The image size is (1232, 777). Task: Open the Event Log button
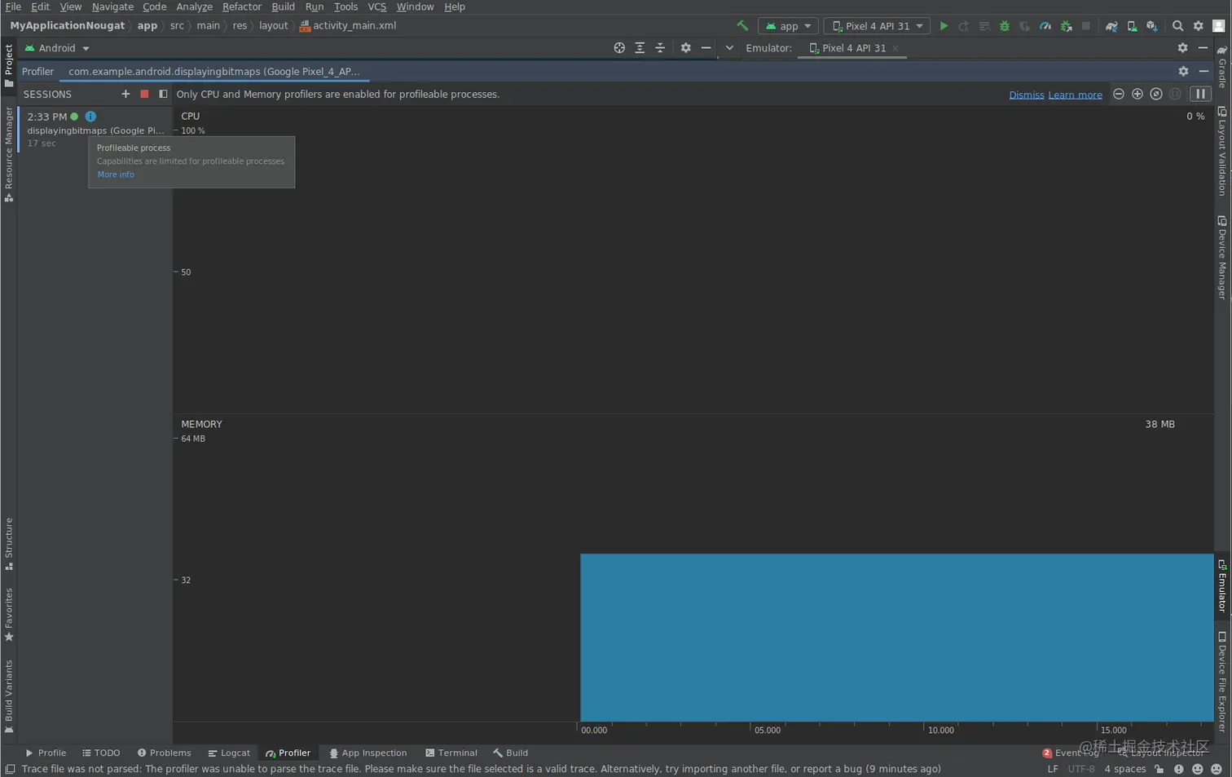(x=1070, y=753)
